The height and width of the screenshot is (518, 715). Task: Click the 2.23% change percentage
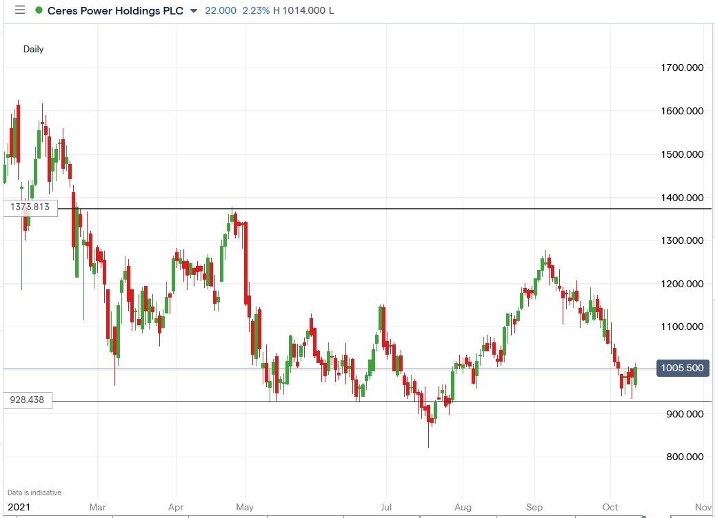(256, 10)
